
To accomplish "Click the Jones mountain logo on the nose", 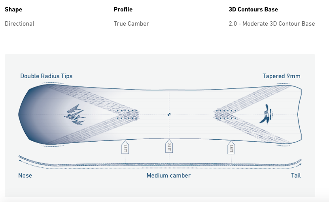I will [75, 114].
